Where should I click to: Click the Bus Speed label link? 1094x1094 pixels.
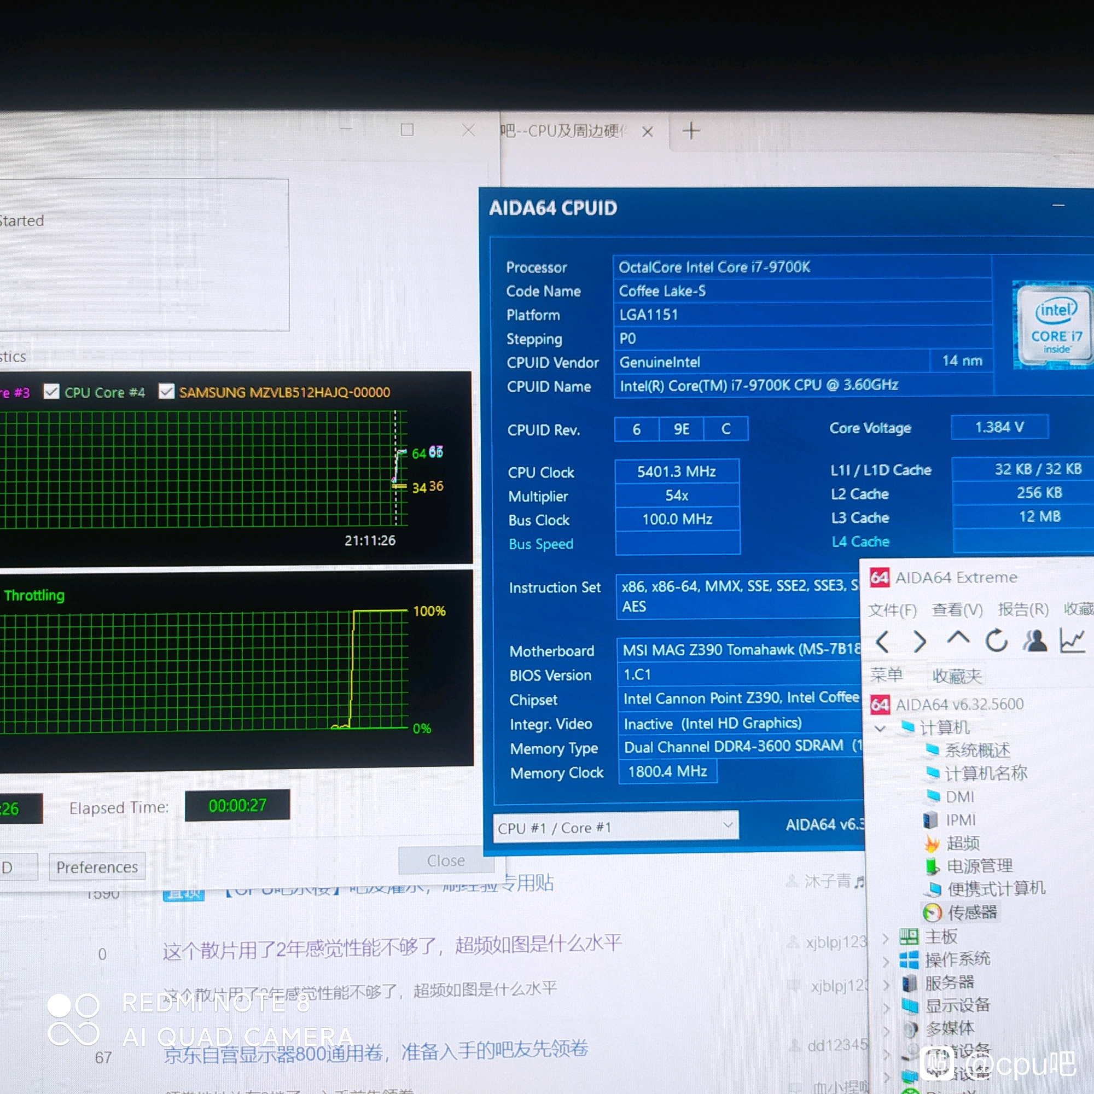point(541,544)
